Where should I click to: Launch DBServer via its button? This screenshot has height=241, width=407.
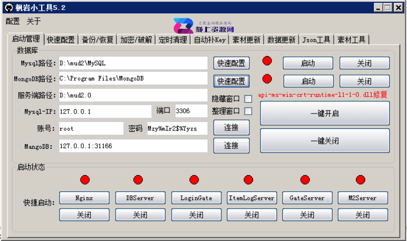[x=140, y=198]
